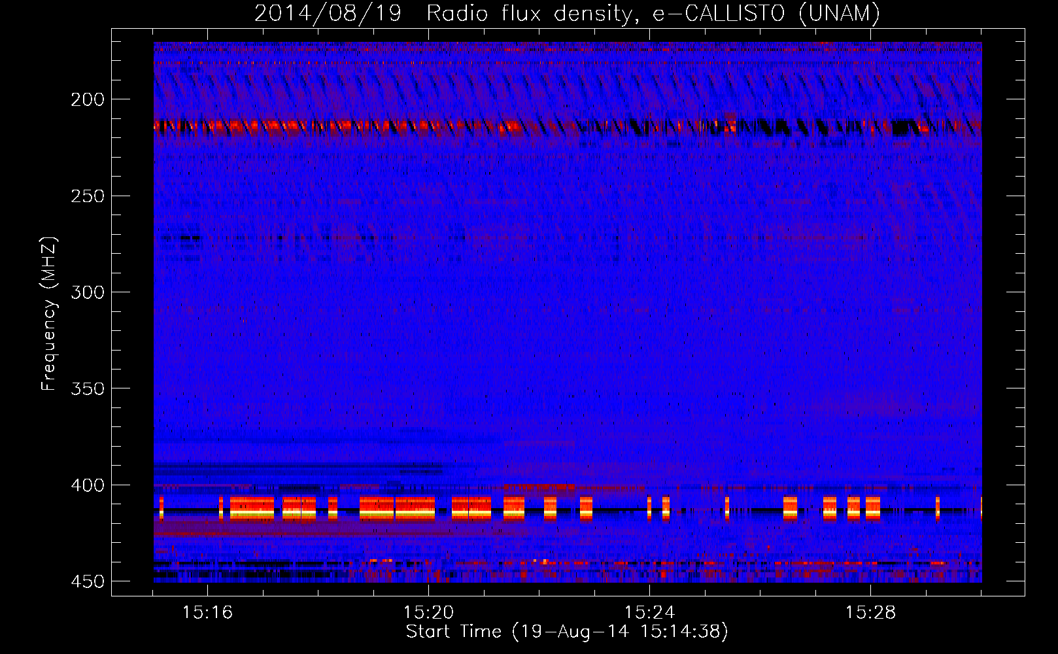Click the 200 frequency tick label

pos(88,99)
